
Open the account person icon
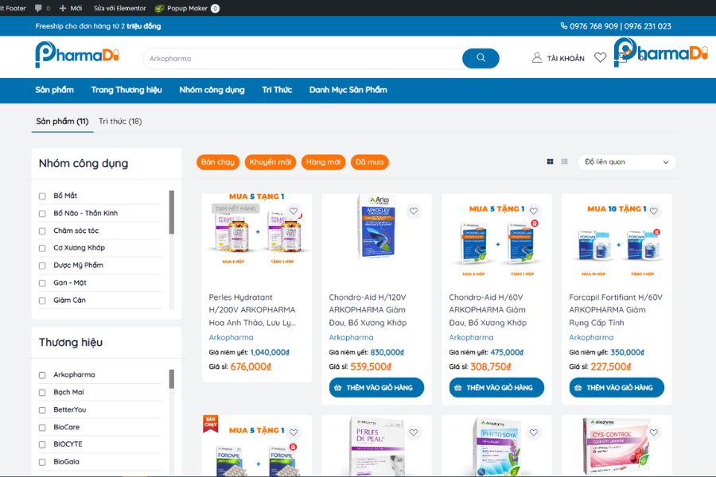coord(537,57)
